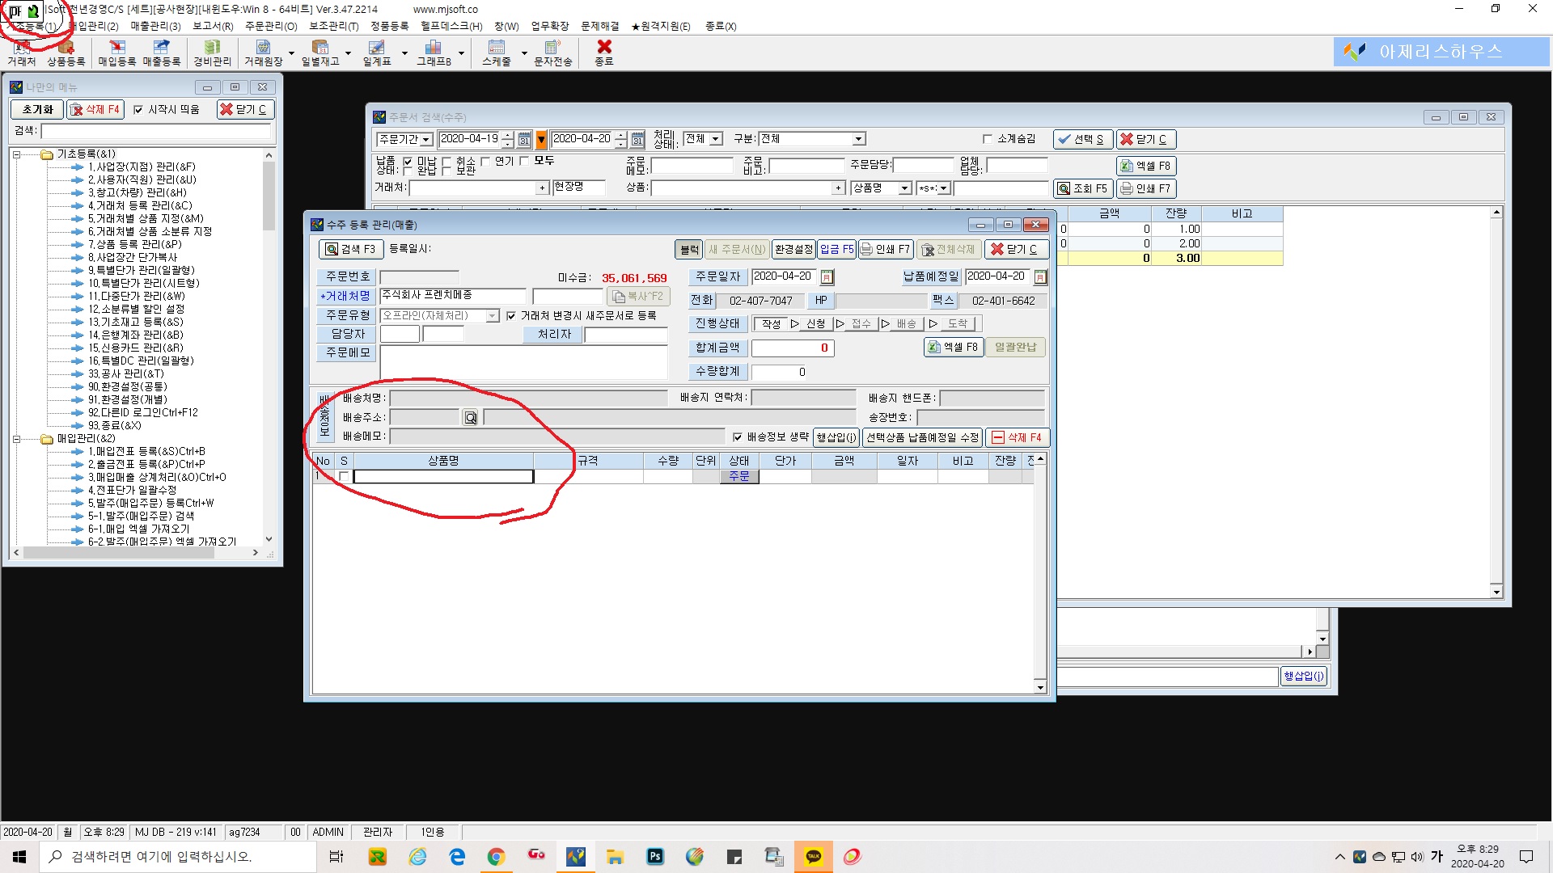Click the 검색 input in 나만의 메뉴

tap(156, 131)
